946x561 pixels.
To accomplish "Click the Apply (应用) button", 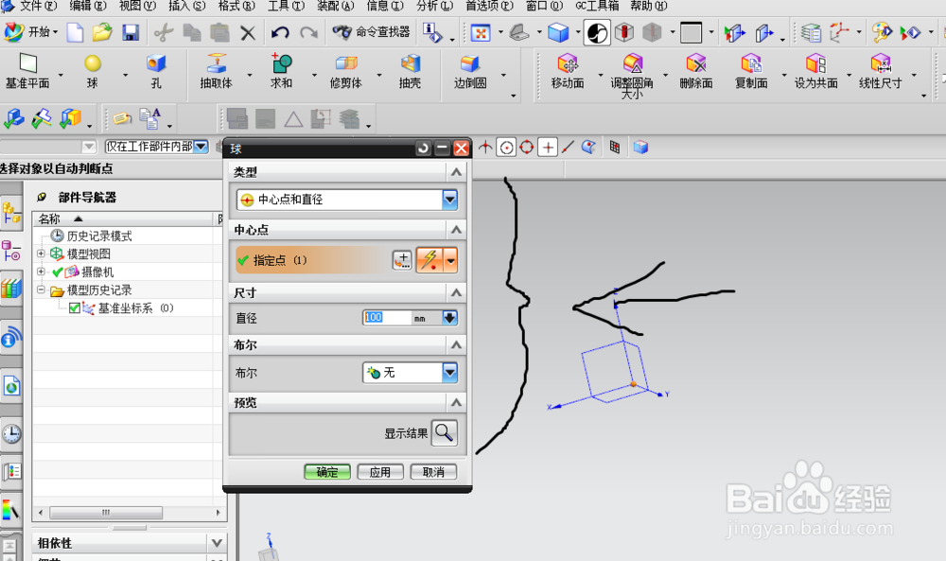I will (x=380, y=472).
